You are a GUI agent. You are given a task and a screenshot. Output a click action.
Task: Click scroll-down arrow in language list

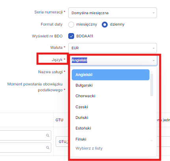(151, 141)
